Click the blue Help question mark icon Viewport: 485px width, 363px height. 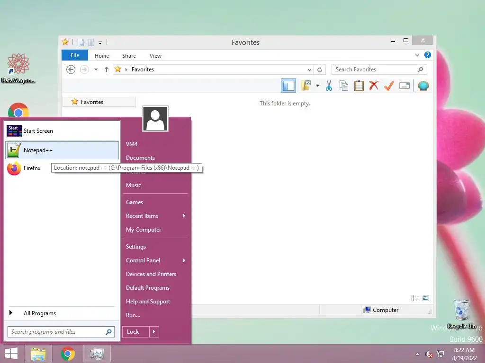click(428, 55)
